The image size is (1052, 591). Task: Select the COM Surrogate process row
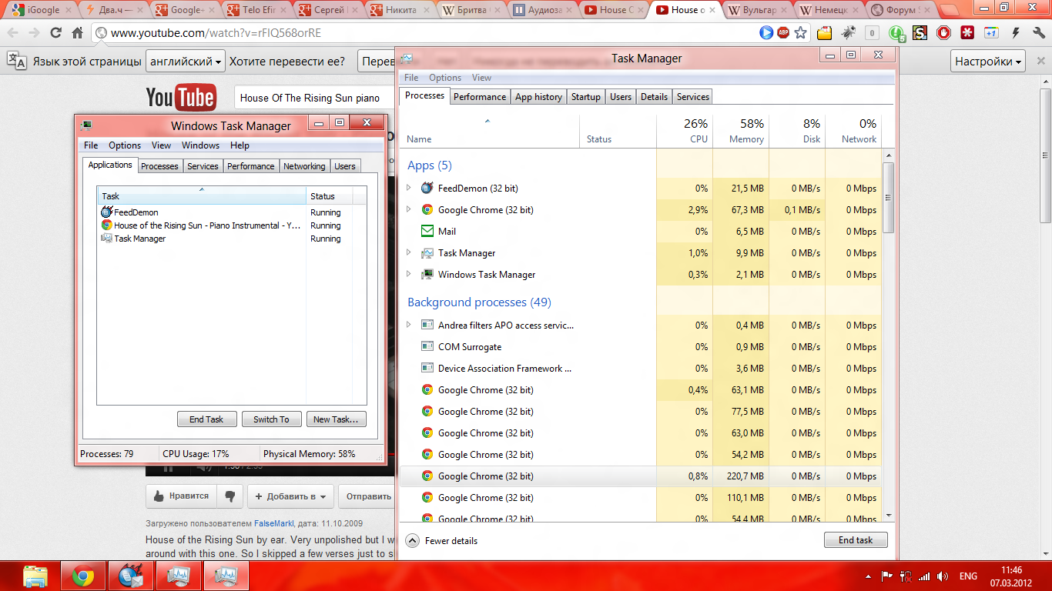641,346
